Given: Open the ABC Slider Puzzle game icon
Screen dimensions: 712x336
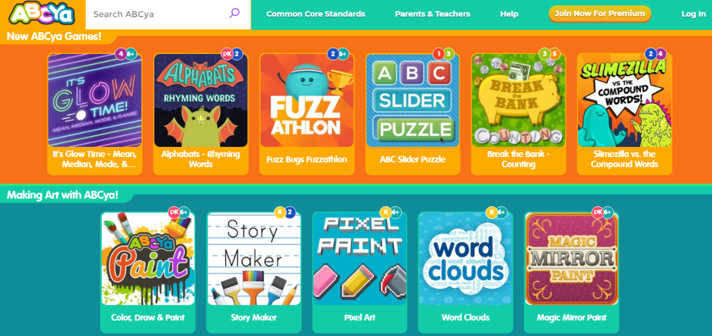Looking at the screenshot, I should pyautogui.click(x=412, y=100).
